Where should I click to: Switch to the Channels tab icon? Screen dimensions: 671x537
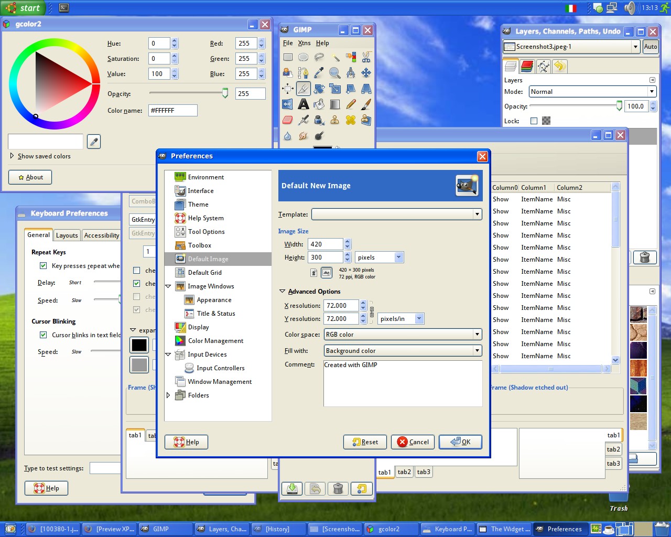pyautogui.click(x=527, y=66)
